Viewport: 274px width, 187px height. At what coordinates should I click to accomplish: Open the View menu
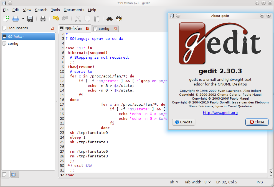(x=27, y=10)
